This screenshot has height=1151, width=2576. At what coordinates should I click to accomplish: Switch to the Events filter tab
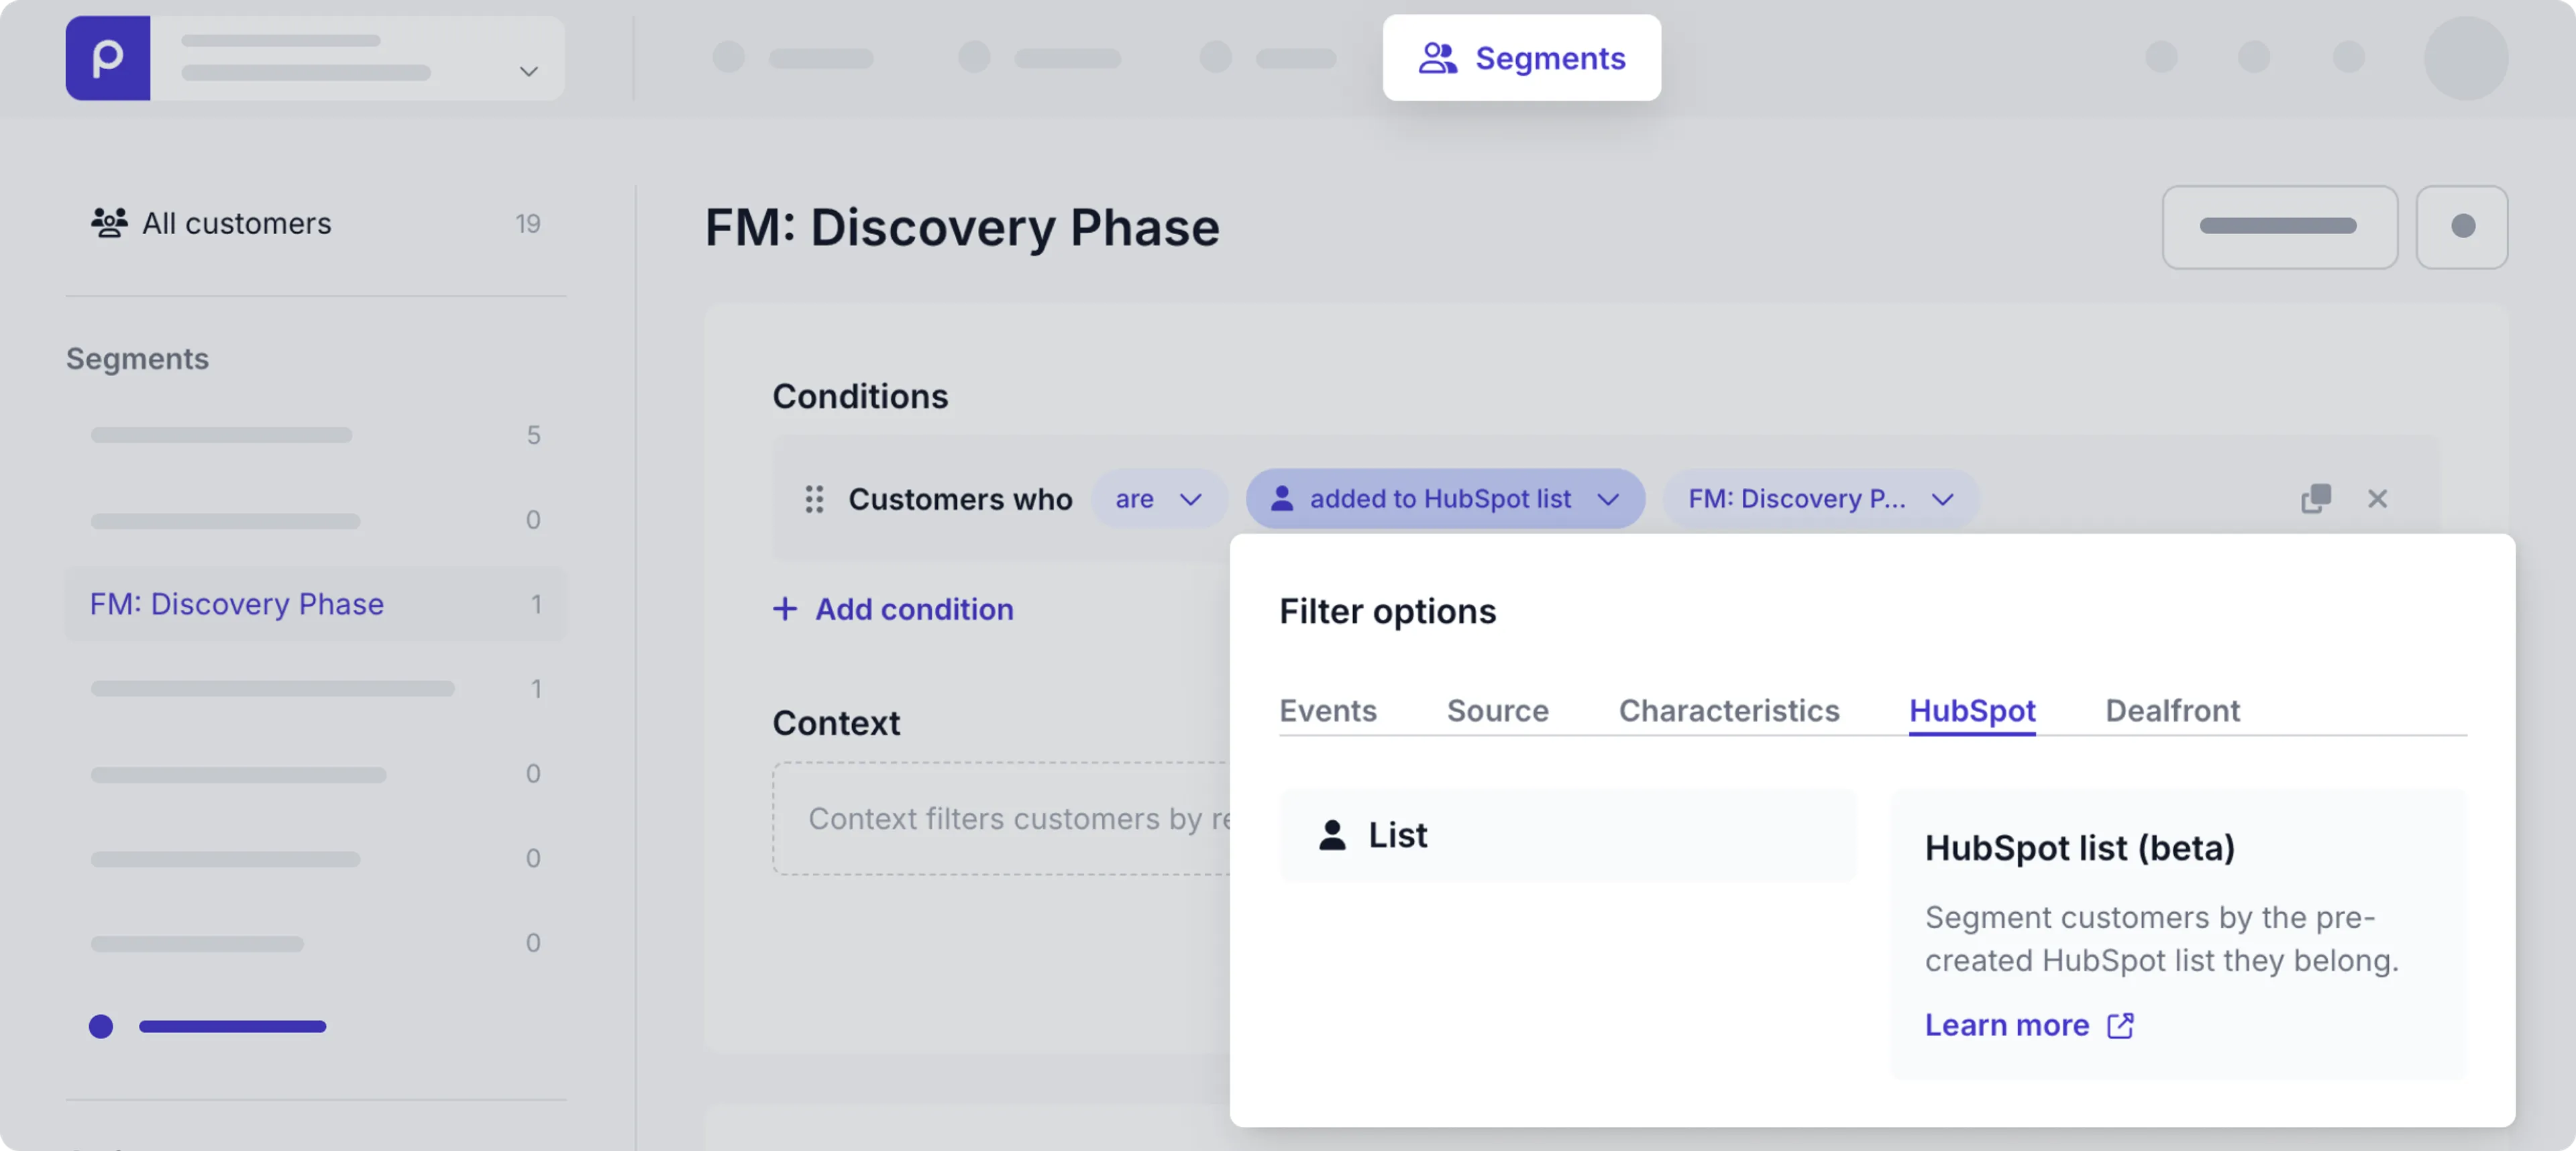(x=1327, y=710)
